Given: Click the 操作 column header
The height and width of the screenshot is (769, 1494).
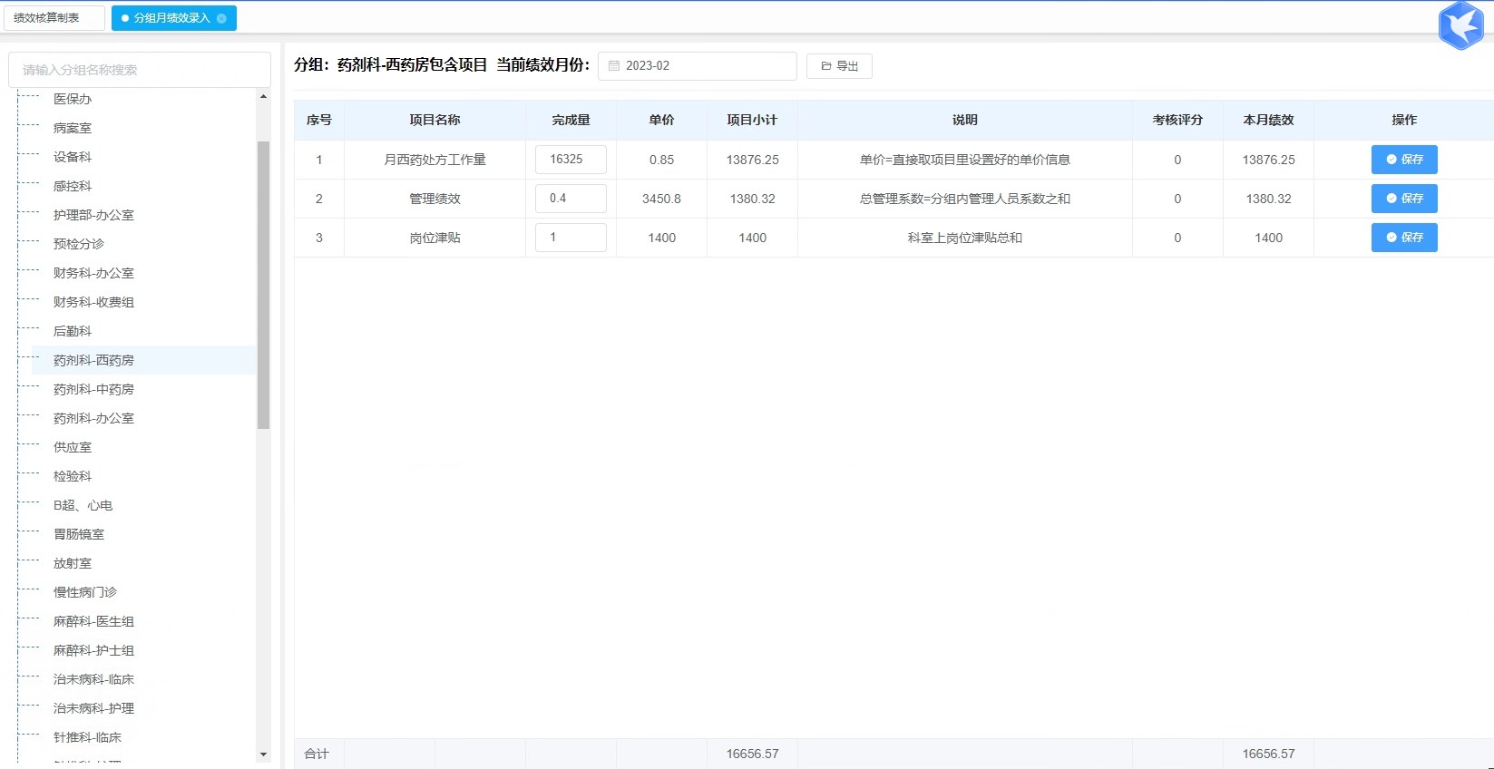Looking at the screenshot, I should (1404, 120).
